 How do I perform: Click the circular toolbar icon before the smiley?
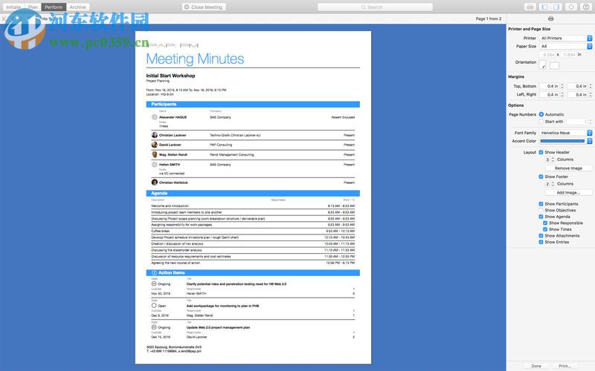(571, 7)
